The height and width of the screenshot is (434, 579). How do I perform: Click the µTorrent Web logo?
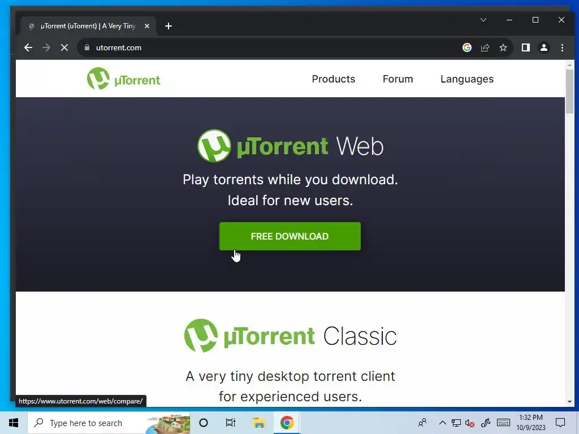(291, 146)
